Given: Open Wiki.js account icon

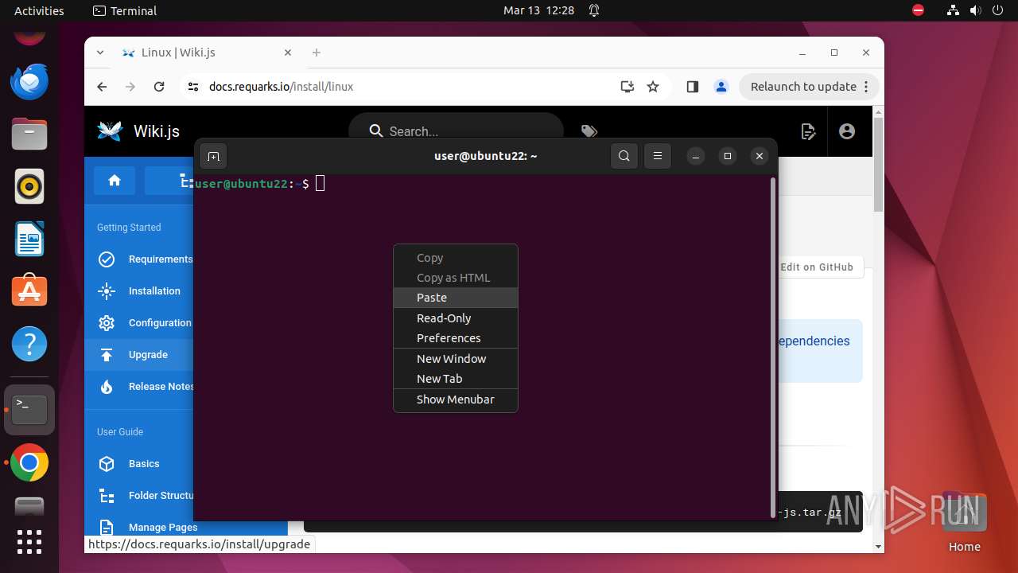Looking at the screenshot, I should pyautogui.click(x=847, y=131).
